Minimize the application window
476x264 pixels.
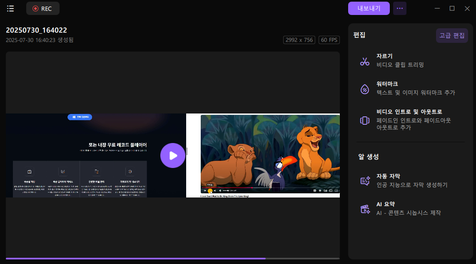pos(437,8)
